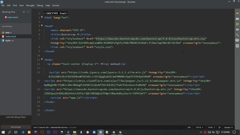Open the Adobe Illustrator taskbar icon
Viewport: 240px width, 135px height.
[42, 132]
